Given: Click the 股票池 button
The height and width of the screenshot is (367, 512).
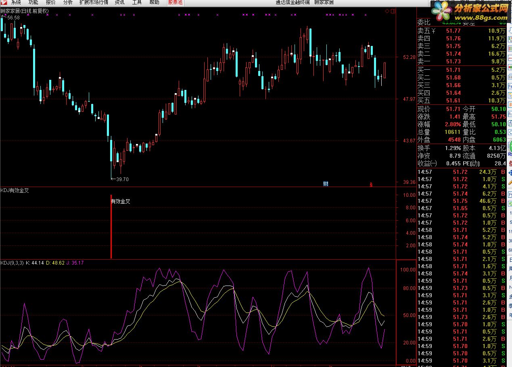Looking at the screenshot, I should click(x=175, y=2).
